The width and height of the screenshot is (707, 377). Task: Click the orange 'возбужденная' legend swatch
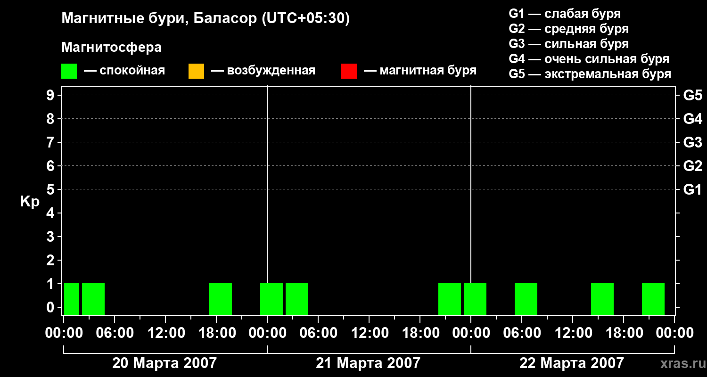(x=196, y=71)
